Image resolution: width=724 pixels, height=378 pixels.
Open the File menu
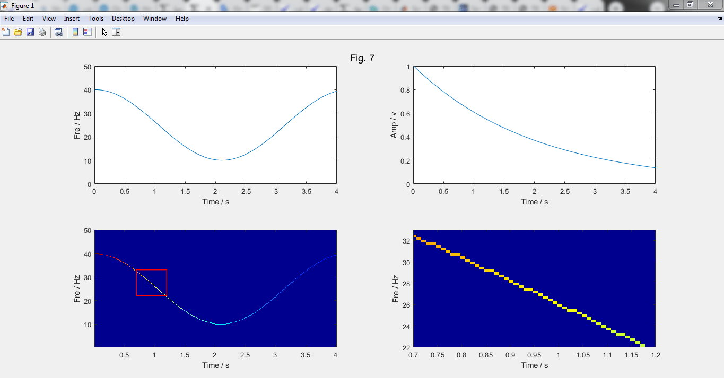tap(9, 19)
